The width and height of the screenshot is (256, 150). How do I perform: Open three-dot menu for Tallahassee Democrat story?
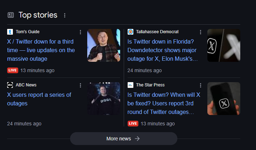pyautogui.click(x=201, y=32)
